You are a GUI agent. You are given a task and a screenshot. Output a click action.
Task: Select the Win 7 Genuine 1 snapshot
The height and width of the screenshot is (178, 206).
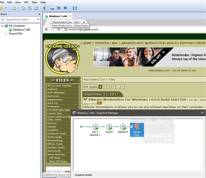95,130
